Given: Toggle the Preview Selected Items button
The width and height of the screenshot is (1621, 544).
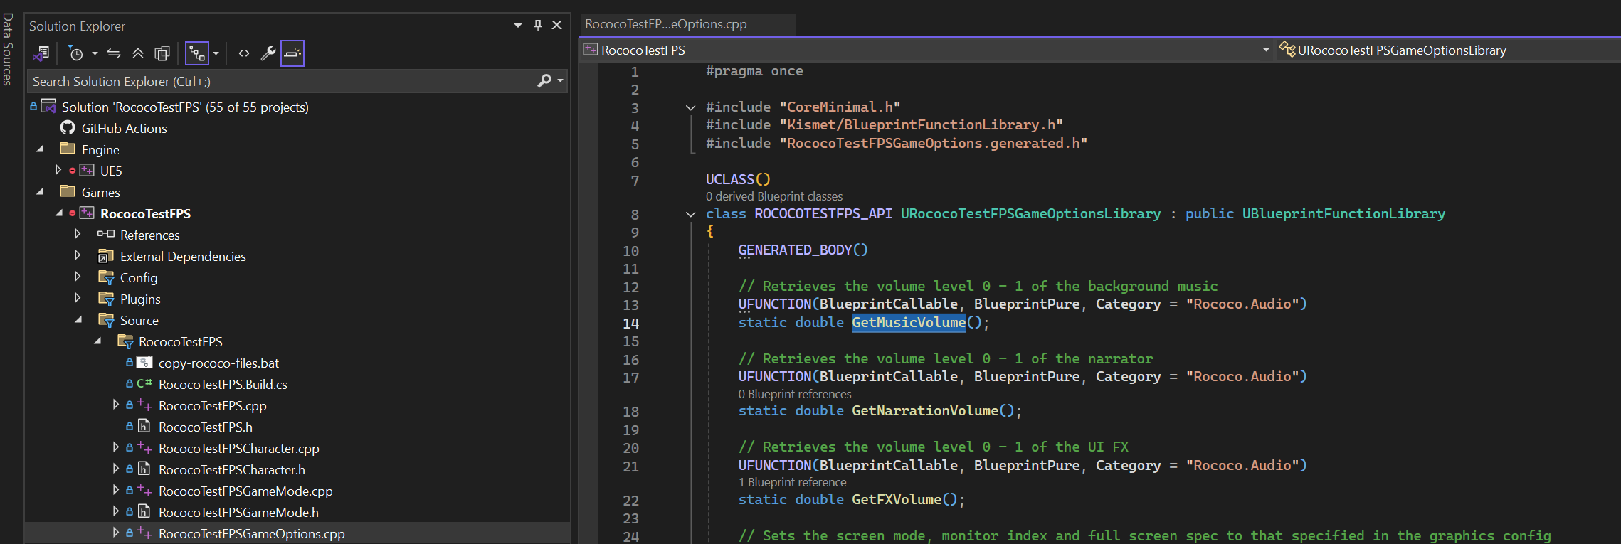Looking at the screenshot, I should [292, 53].
